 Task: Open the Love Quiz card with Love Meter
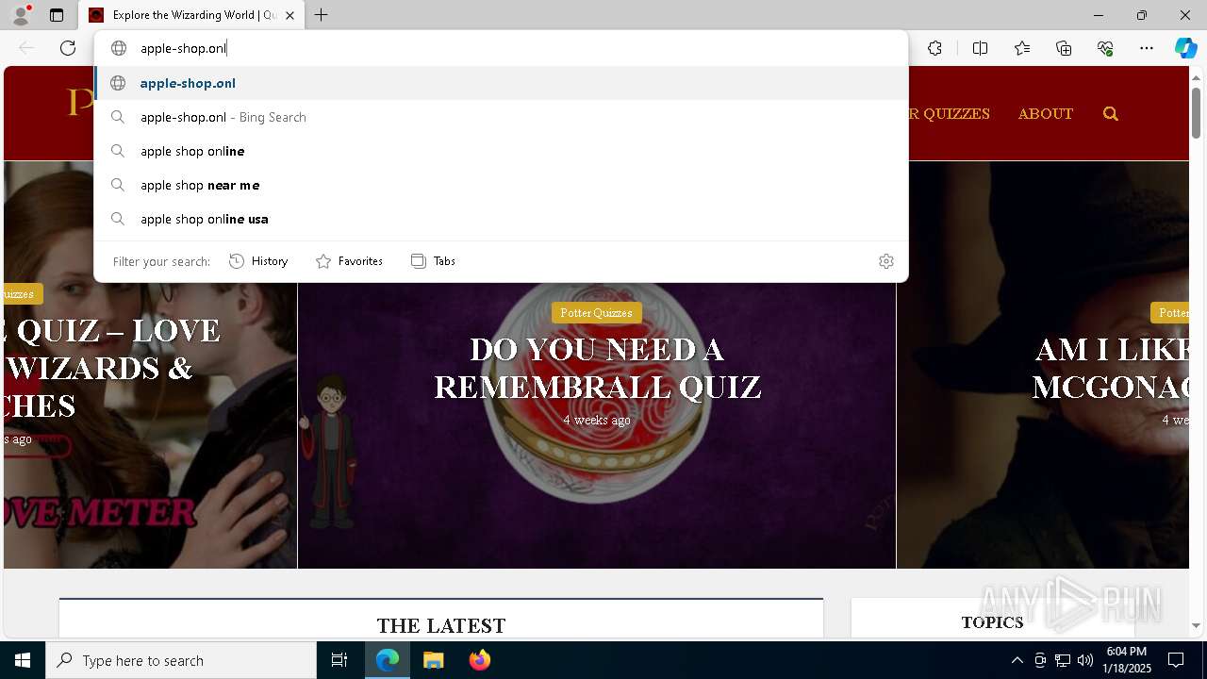click(151, 365)
